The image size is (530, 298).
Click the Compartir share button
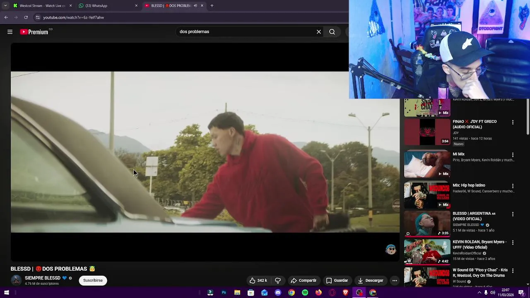point(304,281)
